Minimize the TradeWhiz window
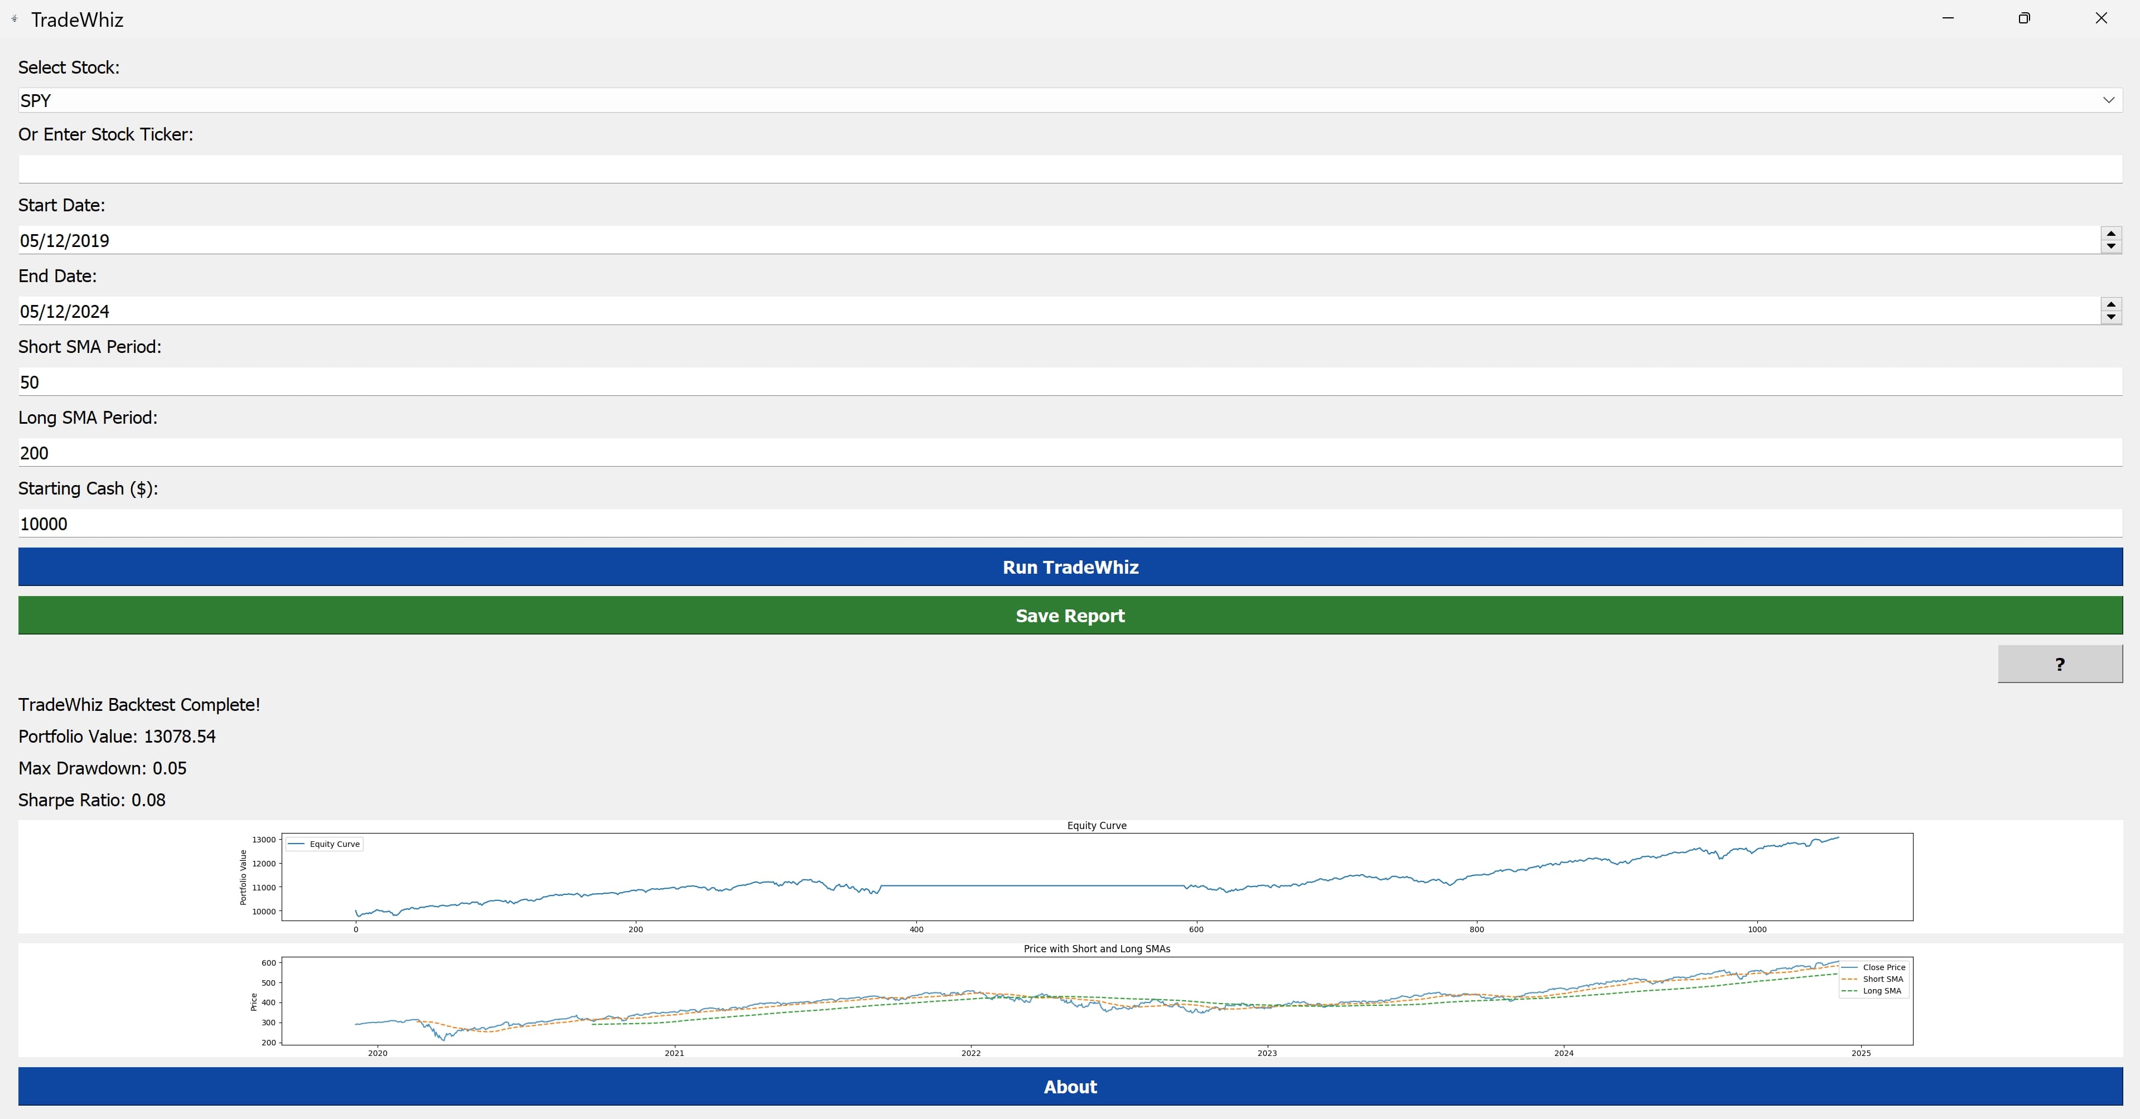The image size is (2140, 1119). (x=1948, y=18)
